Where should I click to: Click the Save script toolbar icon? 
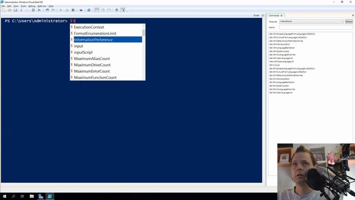tap(16, 10)
